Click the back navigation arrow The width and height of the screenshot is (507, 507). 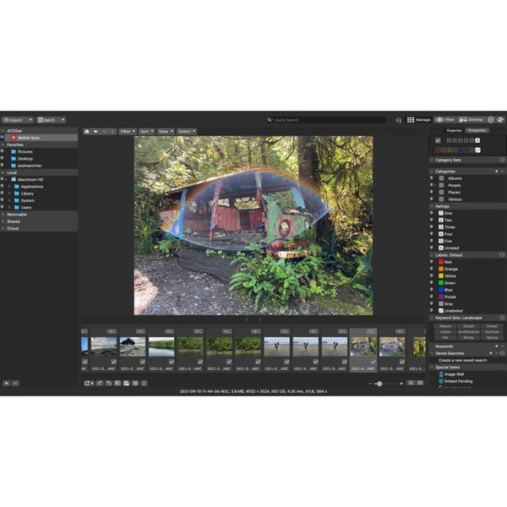(95, 131)
